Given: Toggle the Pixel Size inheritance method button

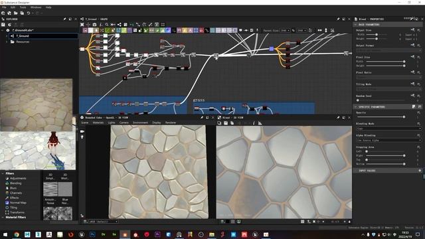Looking at the screenshot, I should 412,56.
